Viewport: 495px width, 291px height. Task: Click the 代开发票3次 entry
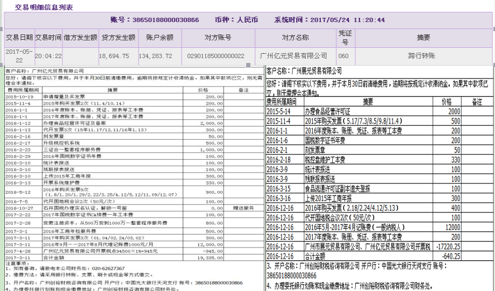[x=95, y=130]
